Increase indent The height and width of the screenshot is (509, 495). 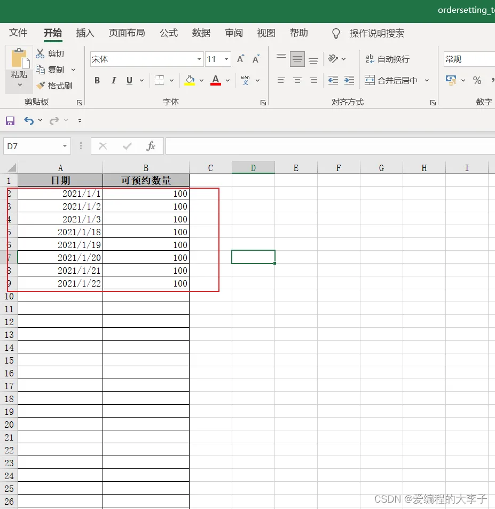pos(349,80)
